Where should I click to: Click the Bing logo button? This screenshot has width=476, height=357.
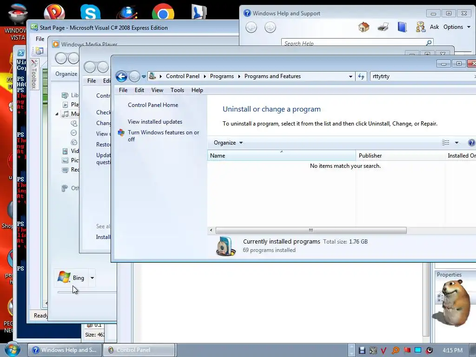72,278
